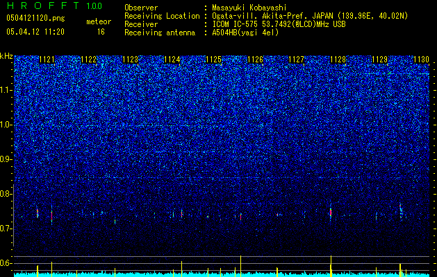Image resolution: width=437 pixels, height=277 pixels.
Task: Click the 1.1 kHz frequency axis label
Action: click(6, 90)
